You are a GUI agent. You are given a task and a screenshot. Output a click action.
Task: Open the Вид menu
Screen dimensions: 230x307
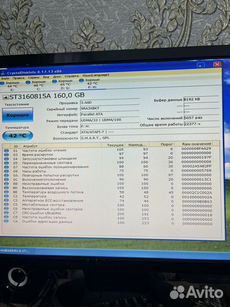click(x=46, y=77)
